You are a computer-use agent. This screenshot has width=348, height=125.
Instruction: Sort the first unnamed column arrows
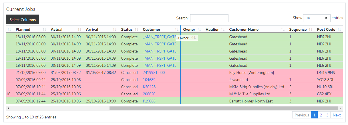[x=9, y=30]
